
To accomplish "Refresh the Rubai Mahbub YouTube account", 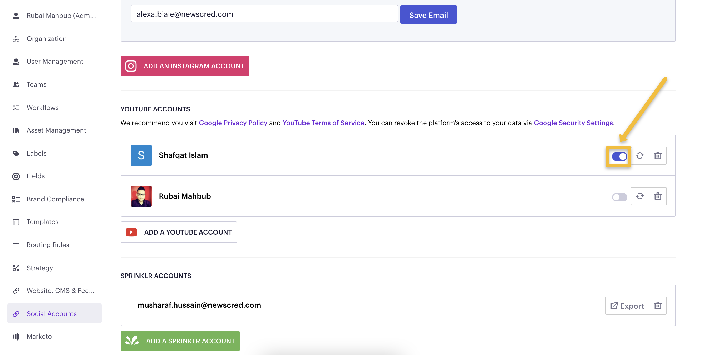I will [x=640, y=196].
